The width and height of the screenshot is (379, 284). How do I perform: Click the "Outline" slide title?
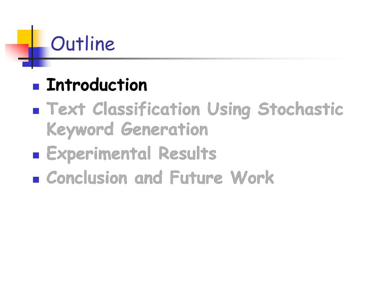coord(83,44)
